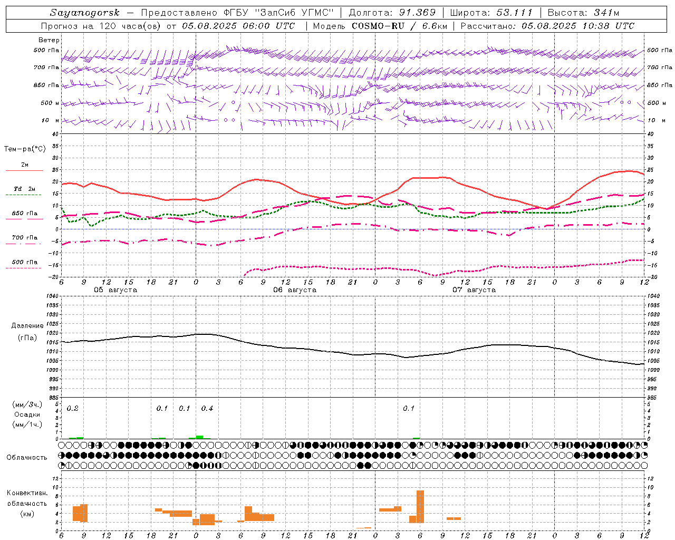Viewport: 675px width, 540px height.
Task: Click "Рассчитано: 05.08.2025 10:38 UTC" text
Action: pos(547,26)
